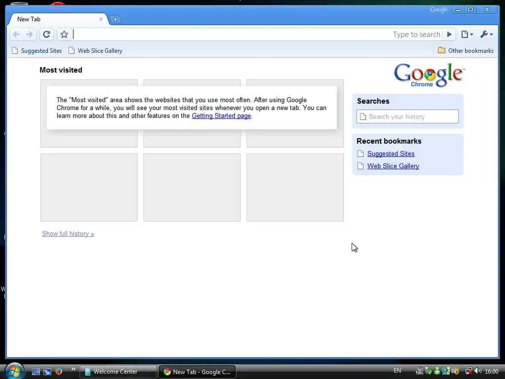
Task: Open the volume speaker tray icon
Action: click(477, 371)
